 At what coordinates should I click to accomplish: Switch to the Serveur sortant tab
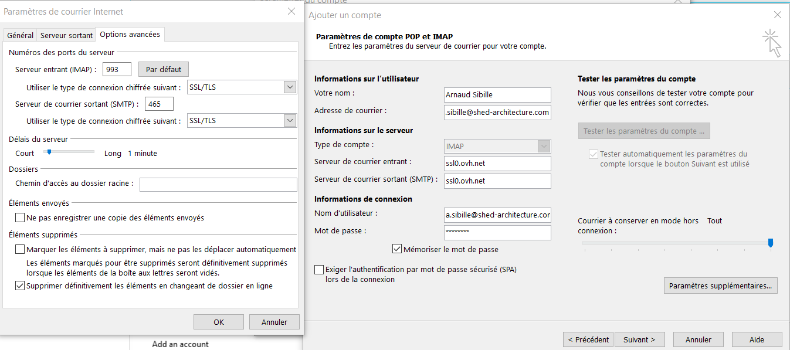(x=66, y=35)
